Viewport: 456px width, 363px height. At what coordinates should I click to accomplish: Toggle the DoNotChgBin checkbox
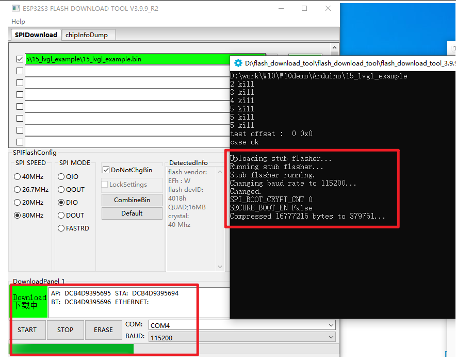pyautogui.click(x=106, y=170)
